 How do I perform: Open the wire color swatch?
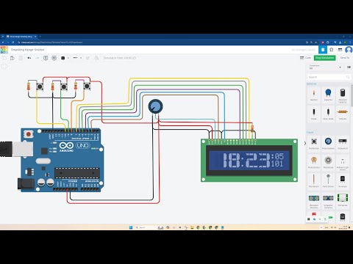[x=63, y=58]
